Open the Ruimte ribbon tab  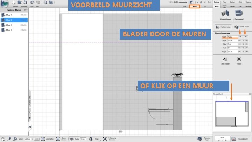[217, 2]
